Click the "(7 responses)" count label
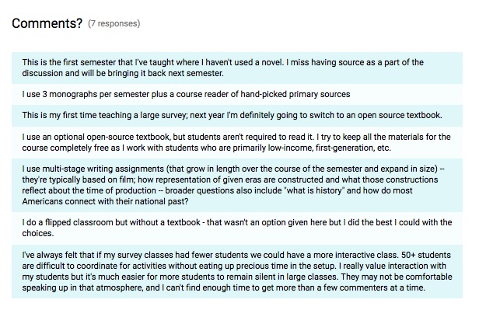The height and width of the screenshot is (317, 479). coord(114,23)
